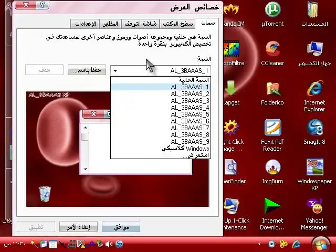Click the Windows Start orb
336x252 pixels.
point(321,245)
